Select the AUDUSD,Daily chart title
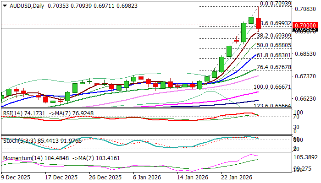This screenshot has height=183, width=321. pos(27,6)
